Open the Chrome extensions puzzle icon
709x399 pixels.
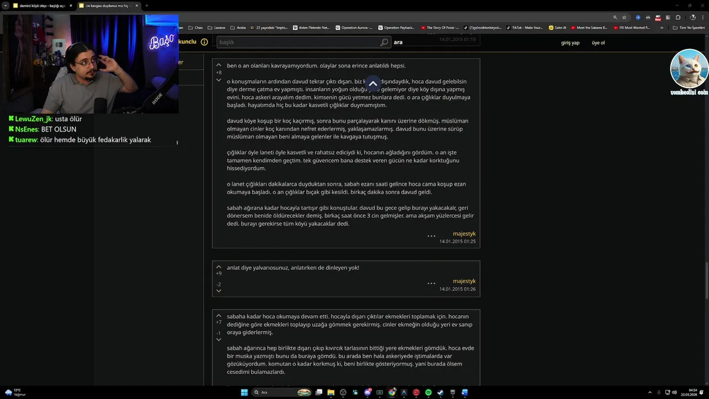click(x=678, y=17)
